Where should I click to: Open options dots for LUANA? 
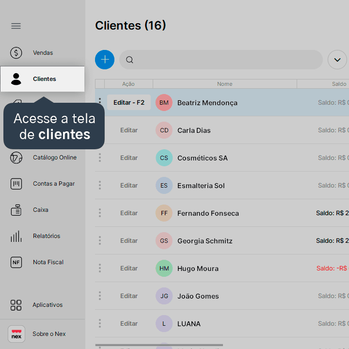point(100,323)
